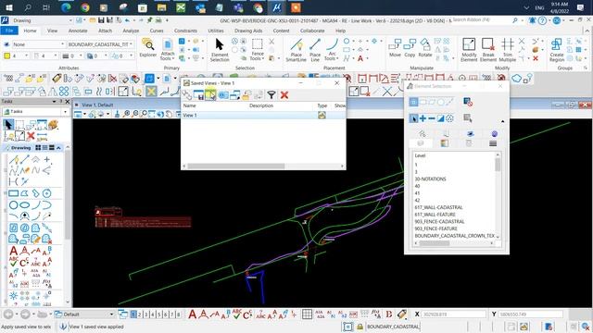Open Fence Tools in Selection group
593x333 pixels.
pos(258,49)
